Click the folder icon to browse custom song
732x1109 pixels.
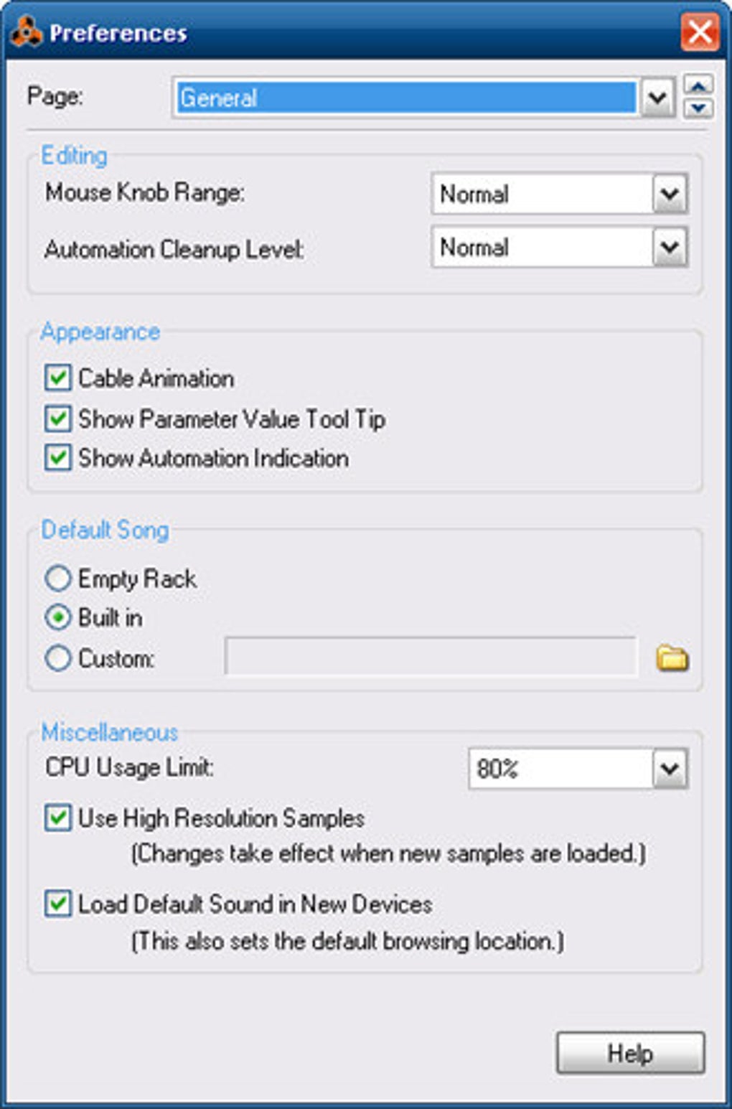[672, 658]
